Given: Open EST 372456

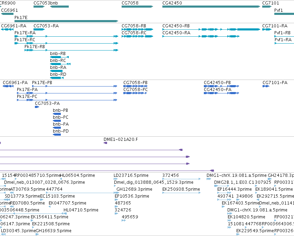Looking at the screenshot, I should pos(171,175).
